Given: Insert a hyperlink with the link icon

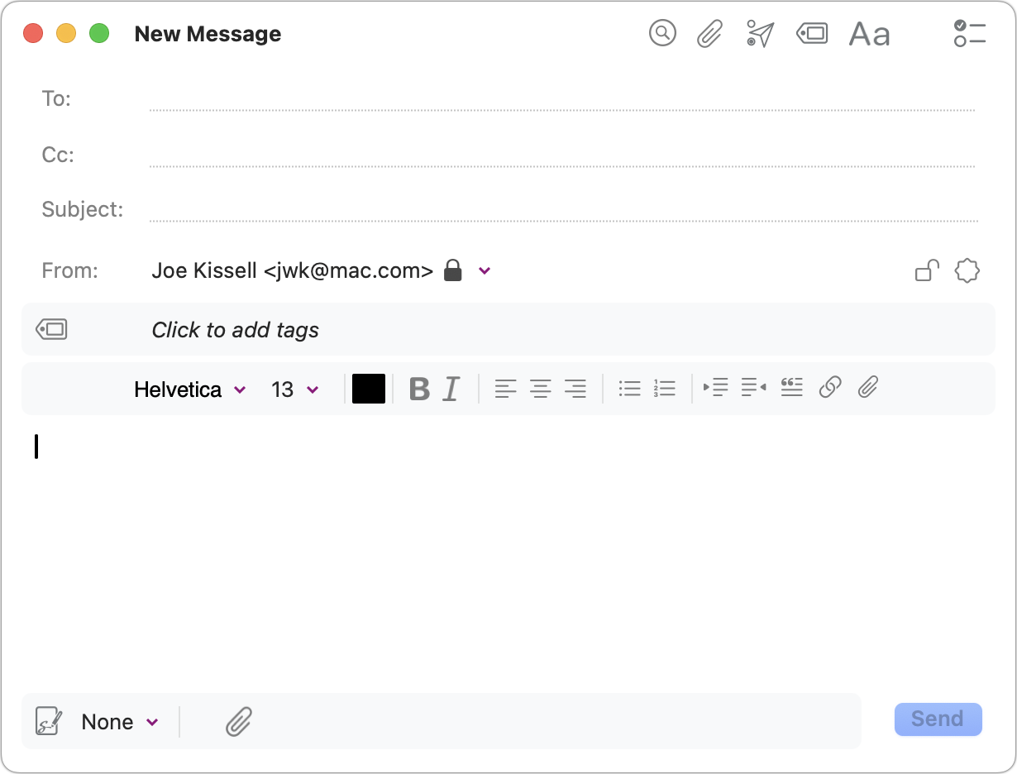Looking at the screenshot, I should point(829,388).
